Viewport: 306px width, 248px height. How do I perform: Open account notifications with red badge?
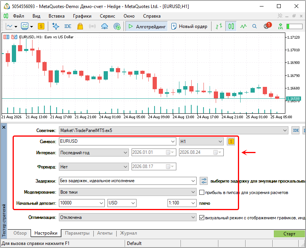[267, 26]
